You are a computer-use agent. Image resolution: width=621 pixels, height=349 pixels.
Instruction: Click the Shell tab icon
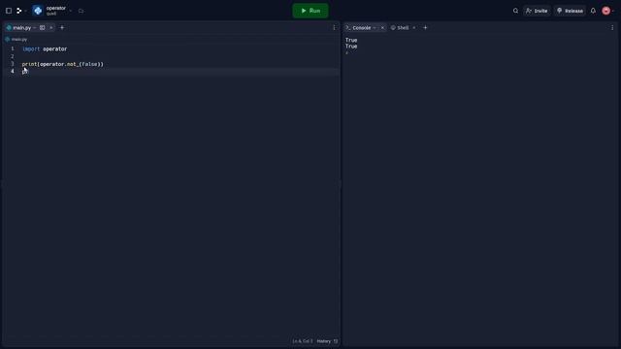click(393, 28)
